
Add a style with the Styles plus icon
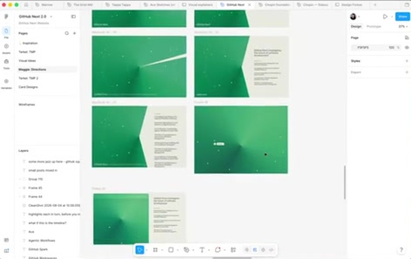click(407, 61)
